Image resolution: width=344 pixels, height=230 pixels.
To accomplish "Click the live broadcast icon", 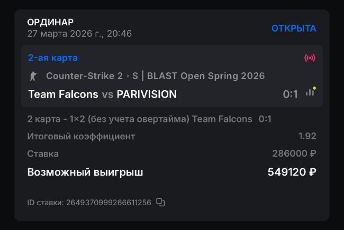I will pos(310,58).
